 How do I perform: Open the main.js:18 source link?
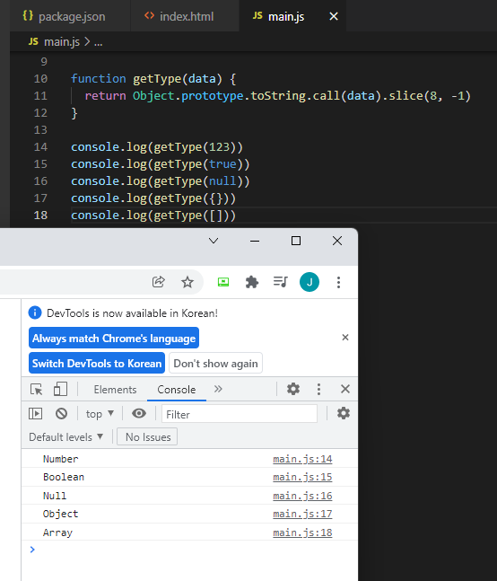(302, 533)
